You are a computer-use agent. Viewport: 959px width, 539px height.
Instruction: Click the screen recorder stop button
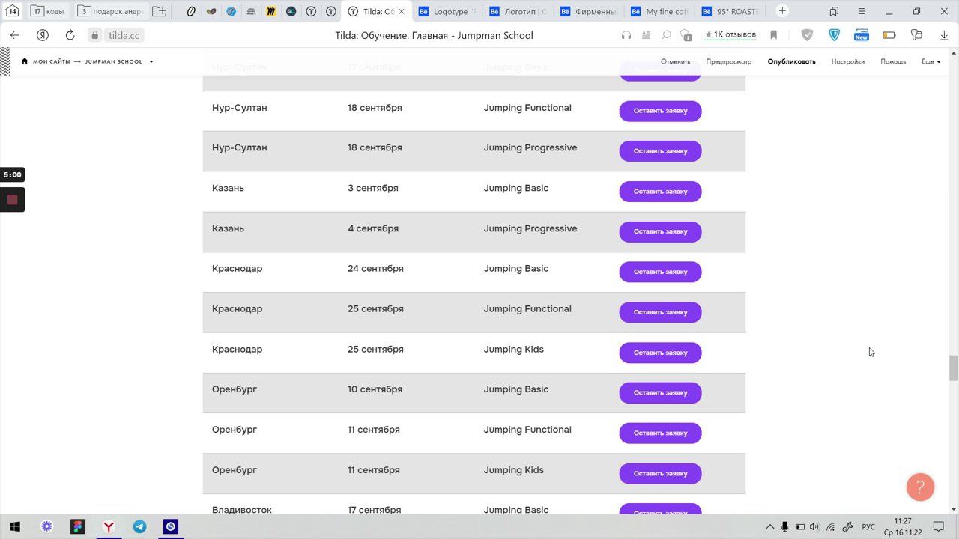(x=12, y=200)
